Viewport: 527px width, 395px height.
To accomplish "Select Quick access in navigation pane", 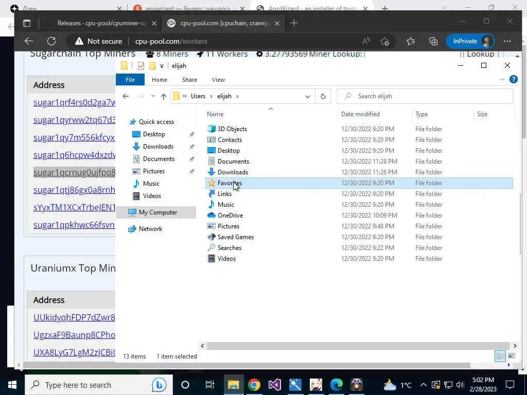I will (156, 122).
